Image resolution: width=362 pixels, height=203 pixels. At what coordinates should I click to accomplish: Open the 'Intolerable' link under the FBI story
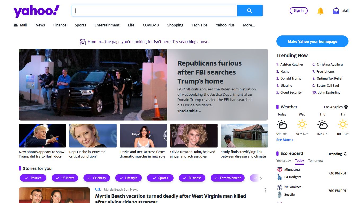pos(189,111)
